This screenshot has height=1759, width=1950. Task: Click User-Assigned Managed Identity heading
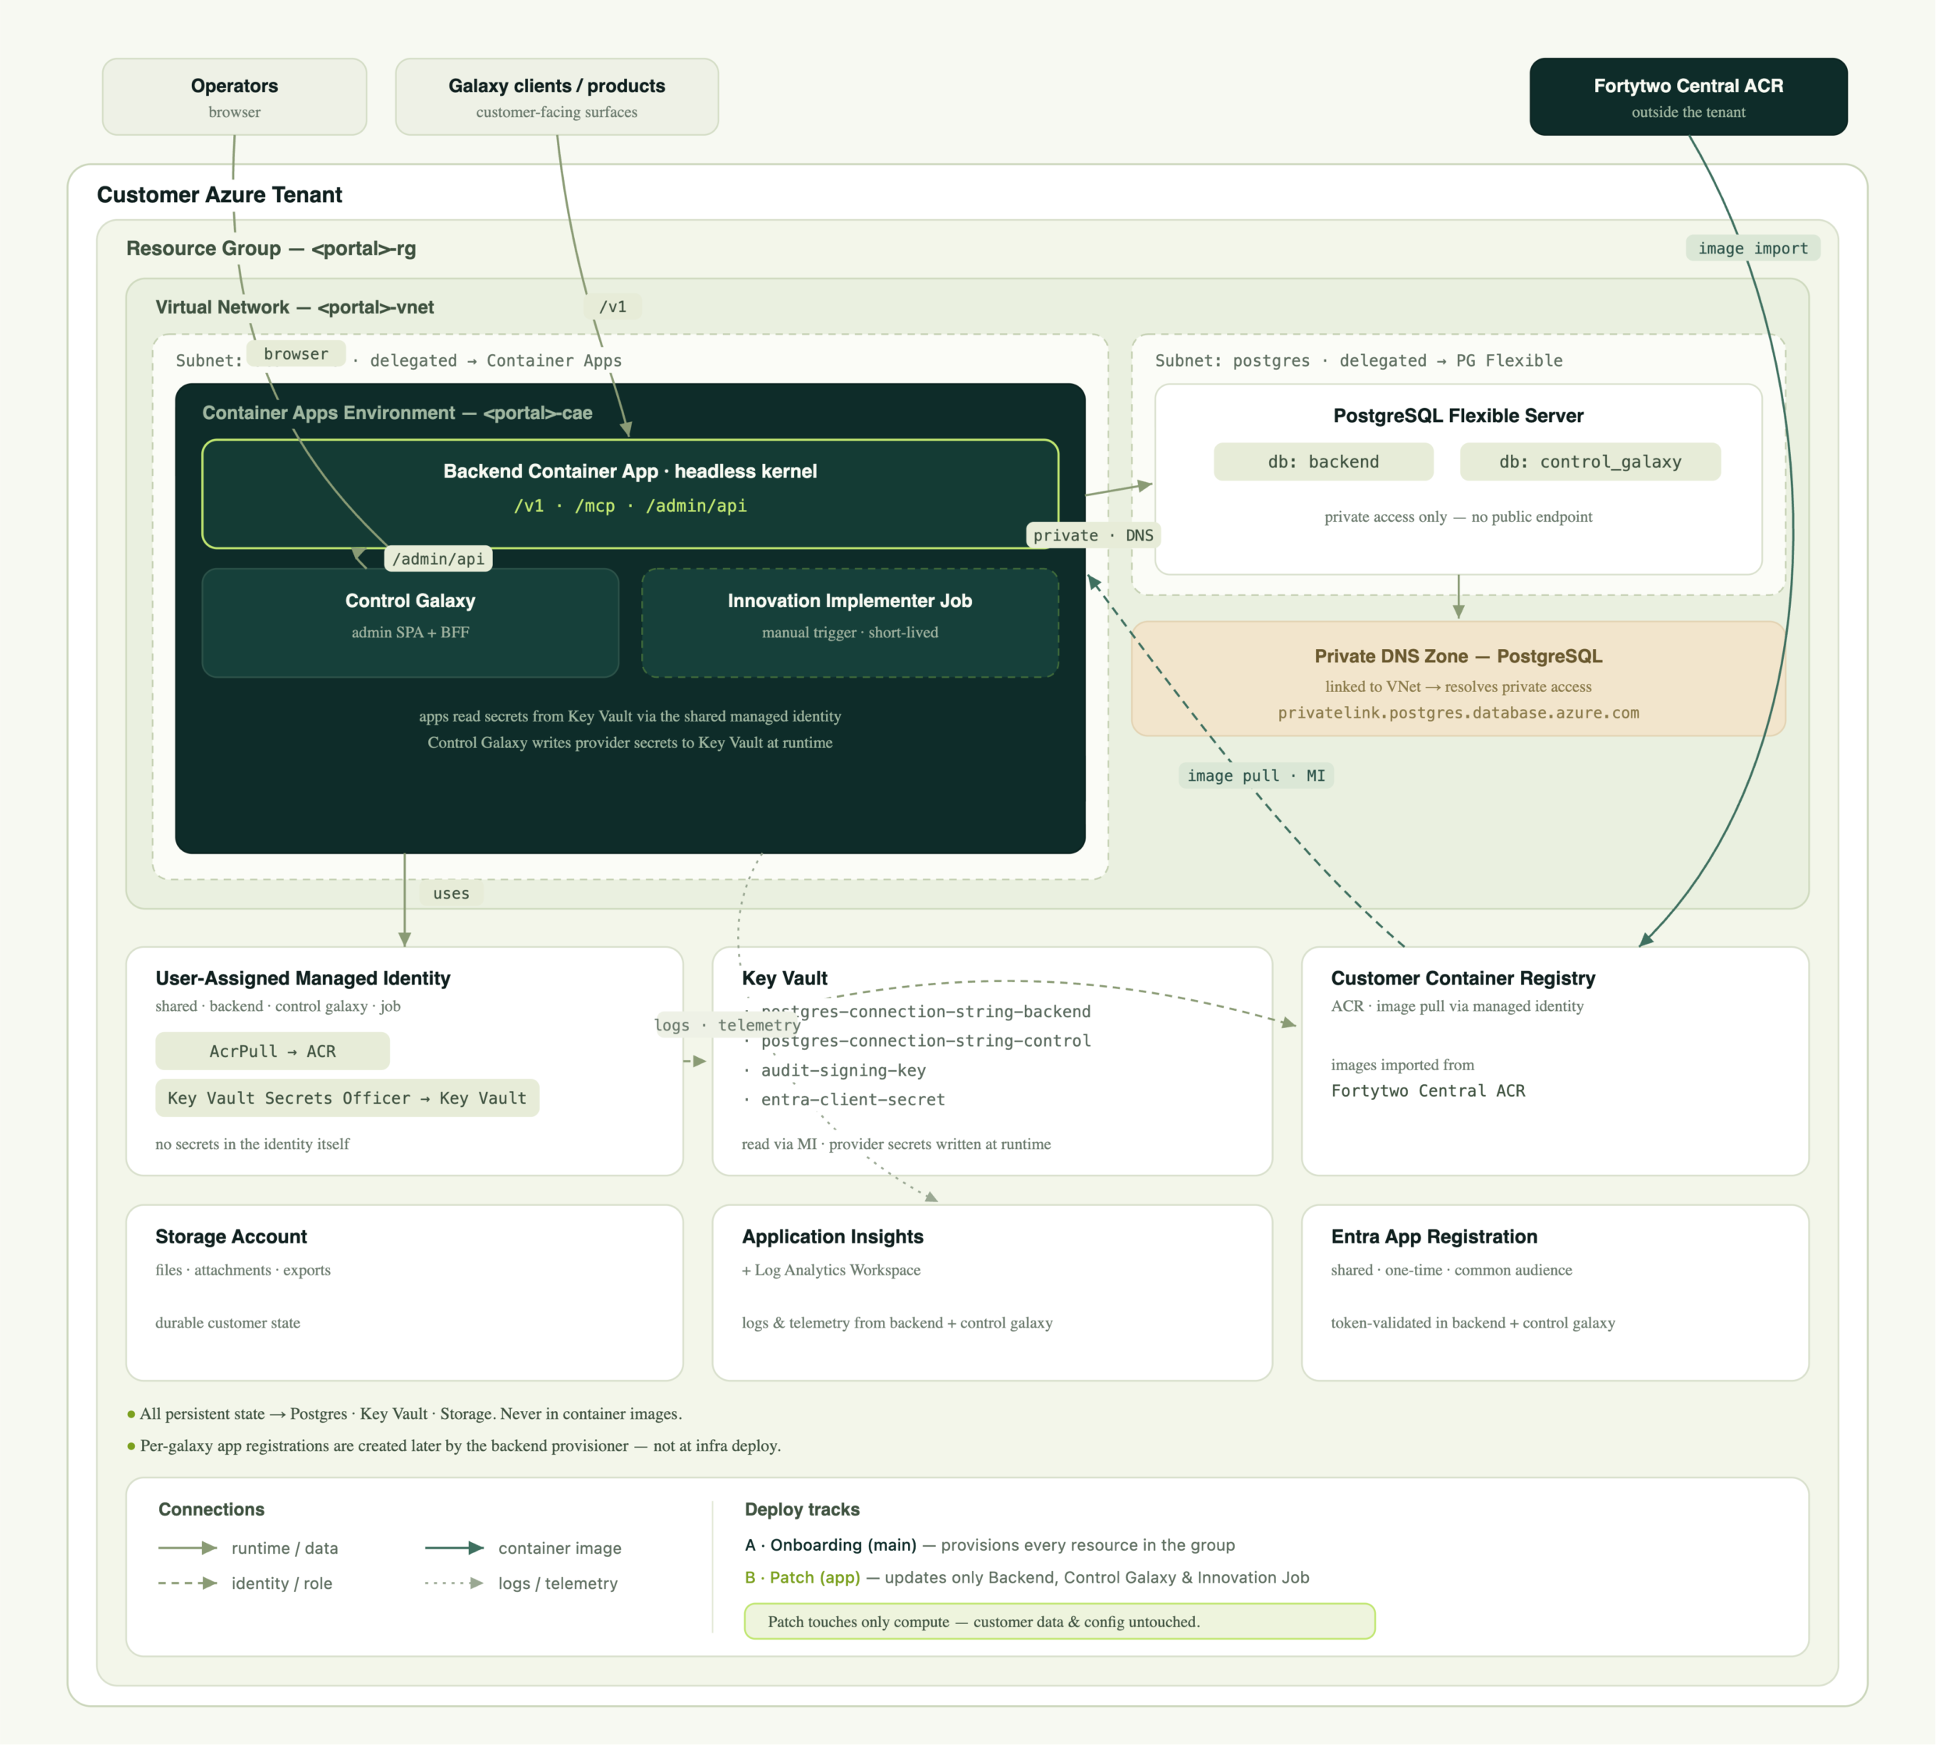303,978
